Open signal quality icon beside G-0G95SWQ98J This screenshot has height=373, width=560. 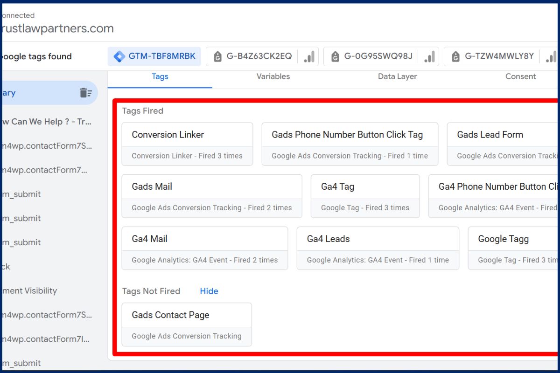pyautogui.click(x=430, y=56)
